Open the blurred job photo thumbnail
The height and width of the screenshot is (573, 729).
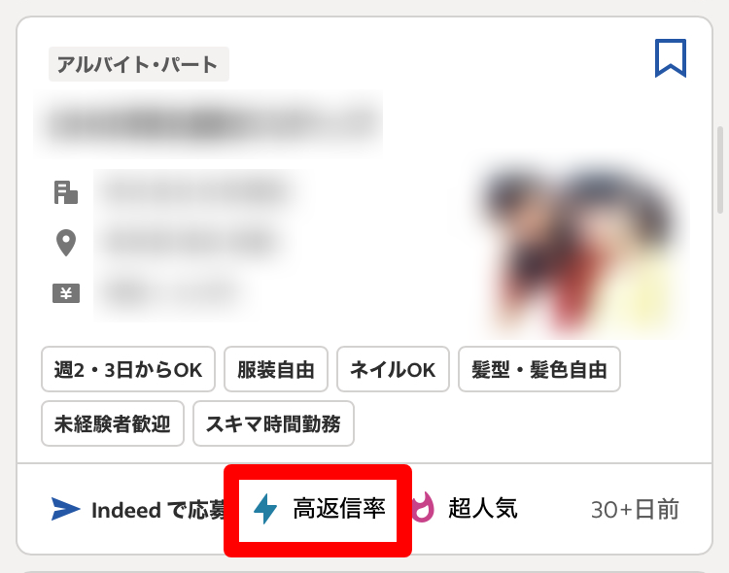coord(576,247)
